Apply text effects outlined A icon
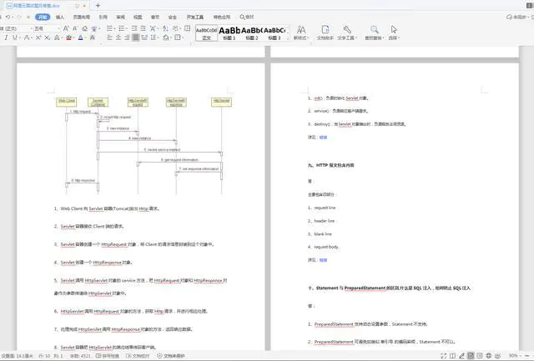Viewport: 534px width, 361px height. coord(57,38)
